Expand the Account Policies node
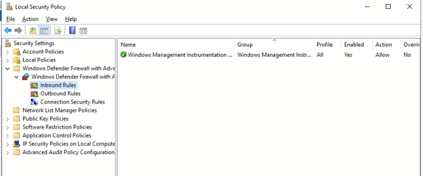 tap(7, 52)
